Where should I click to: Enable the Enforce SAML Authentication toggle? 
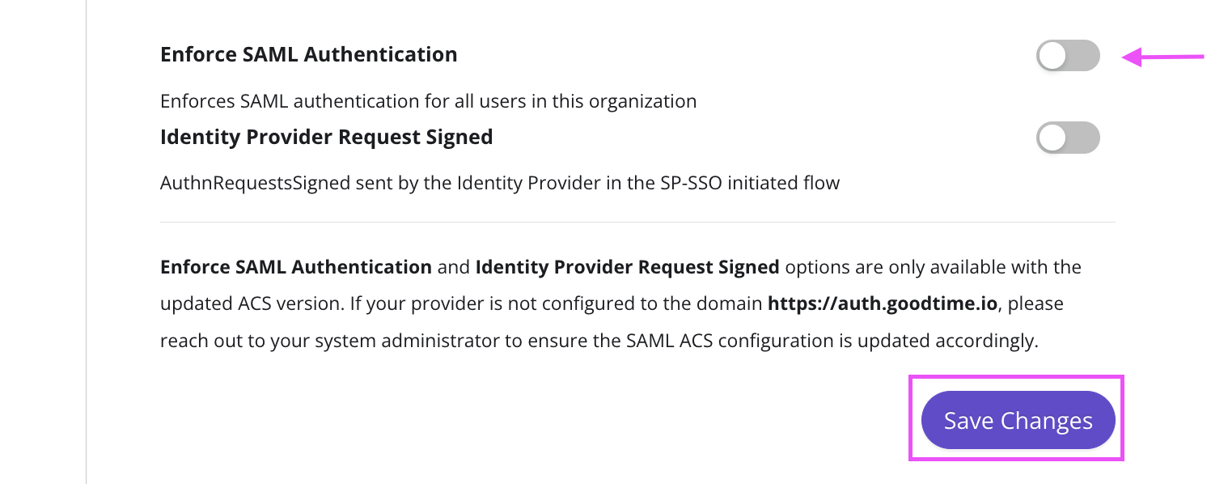[1068, 56]
